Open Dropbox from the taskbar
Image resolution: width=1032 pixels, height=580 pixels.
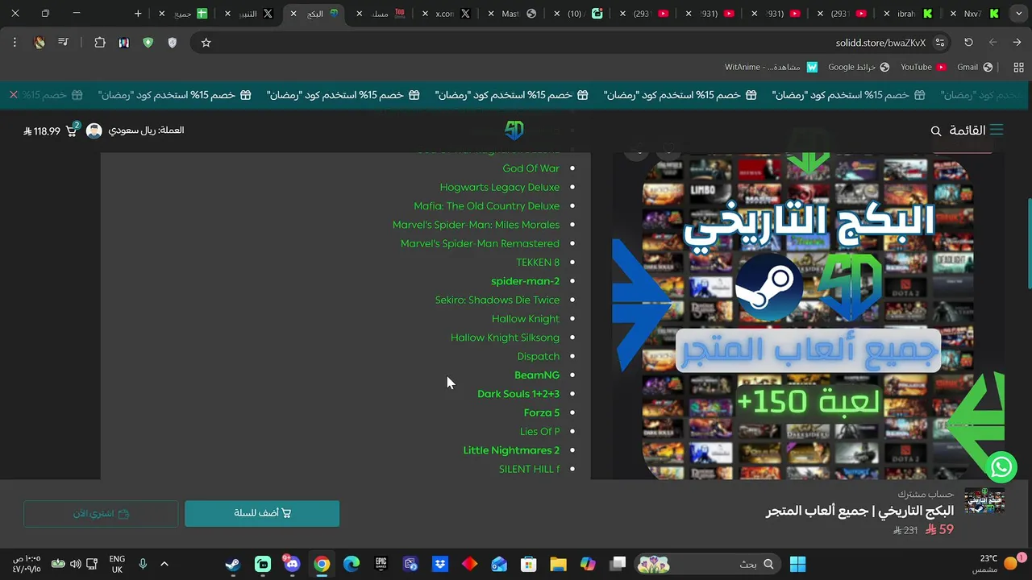coord(439,564)
